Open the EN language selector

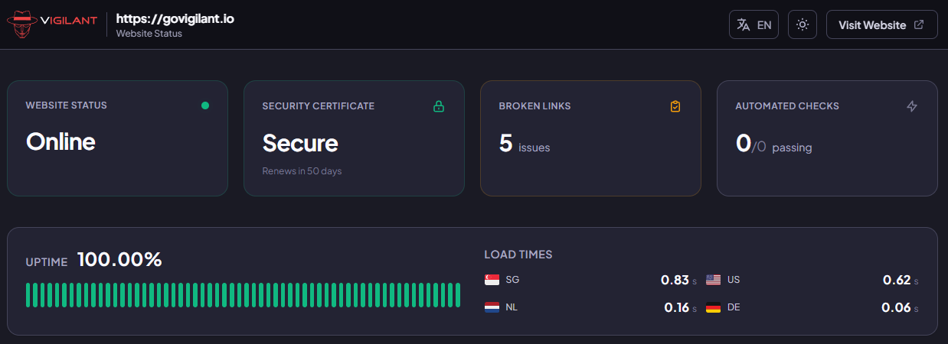coord(753,24)
